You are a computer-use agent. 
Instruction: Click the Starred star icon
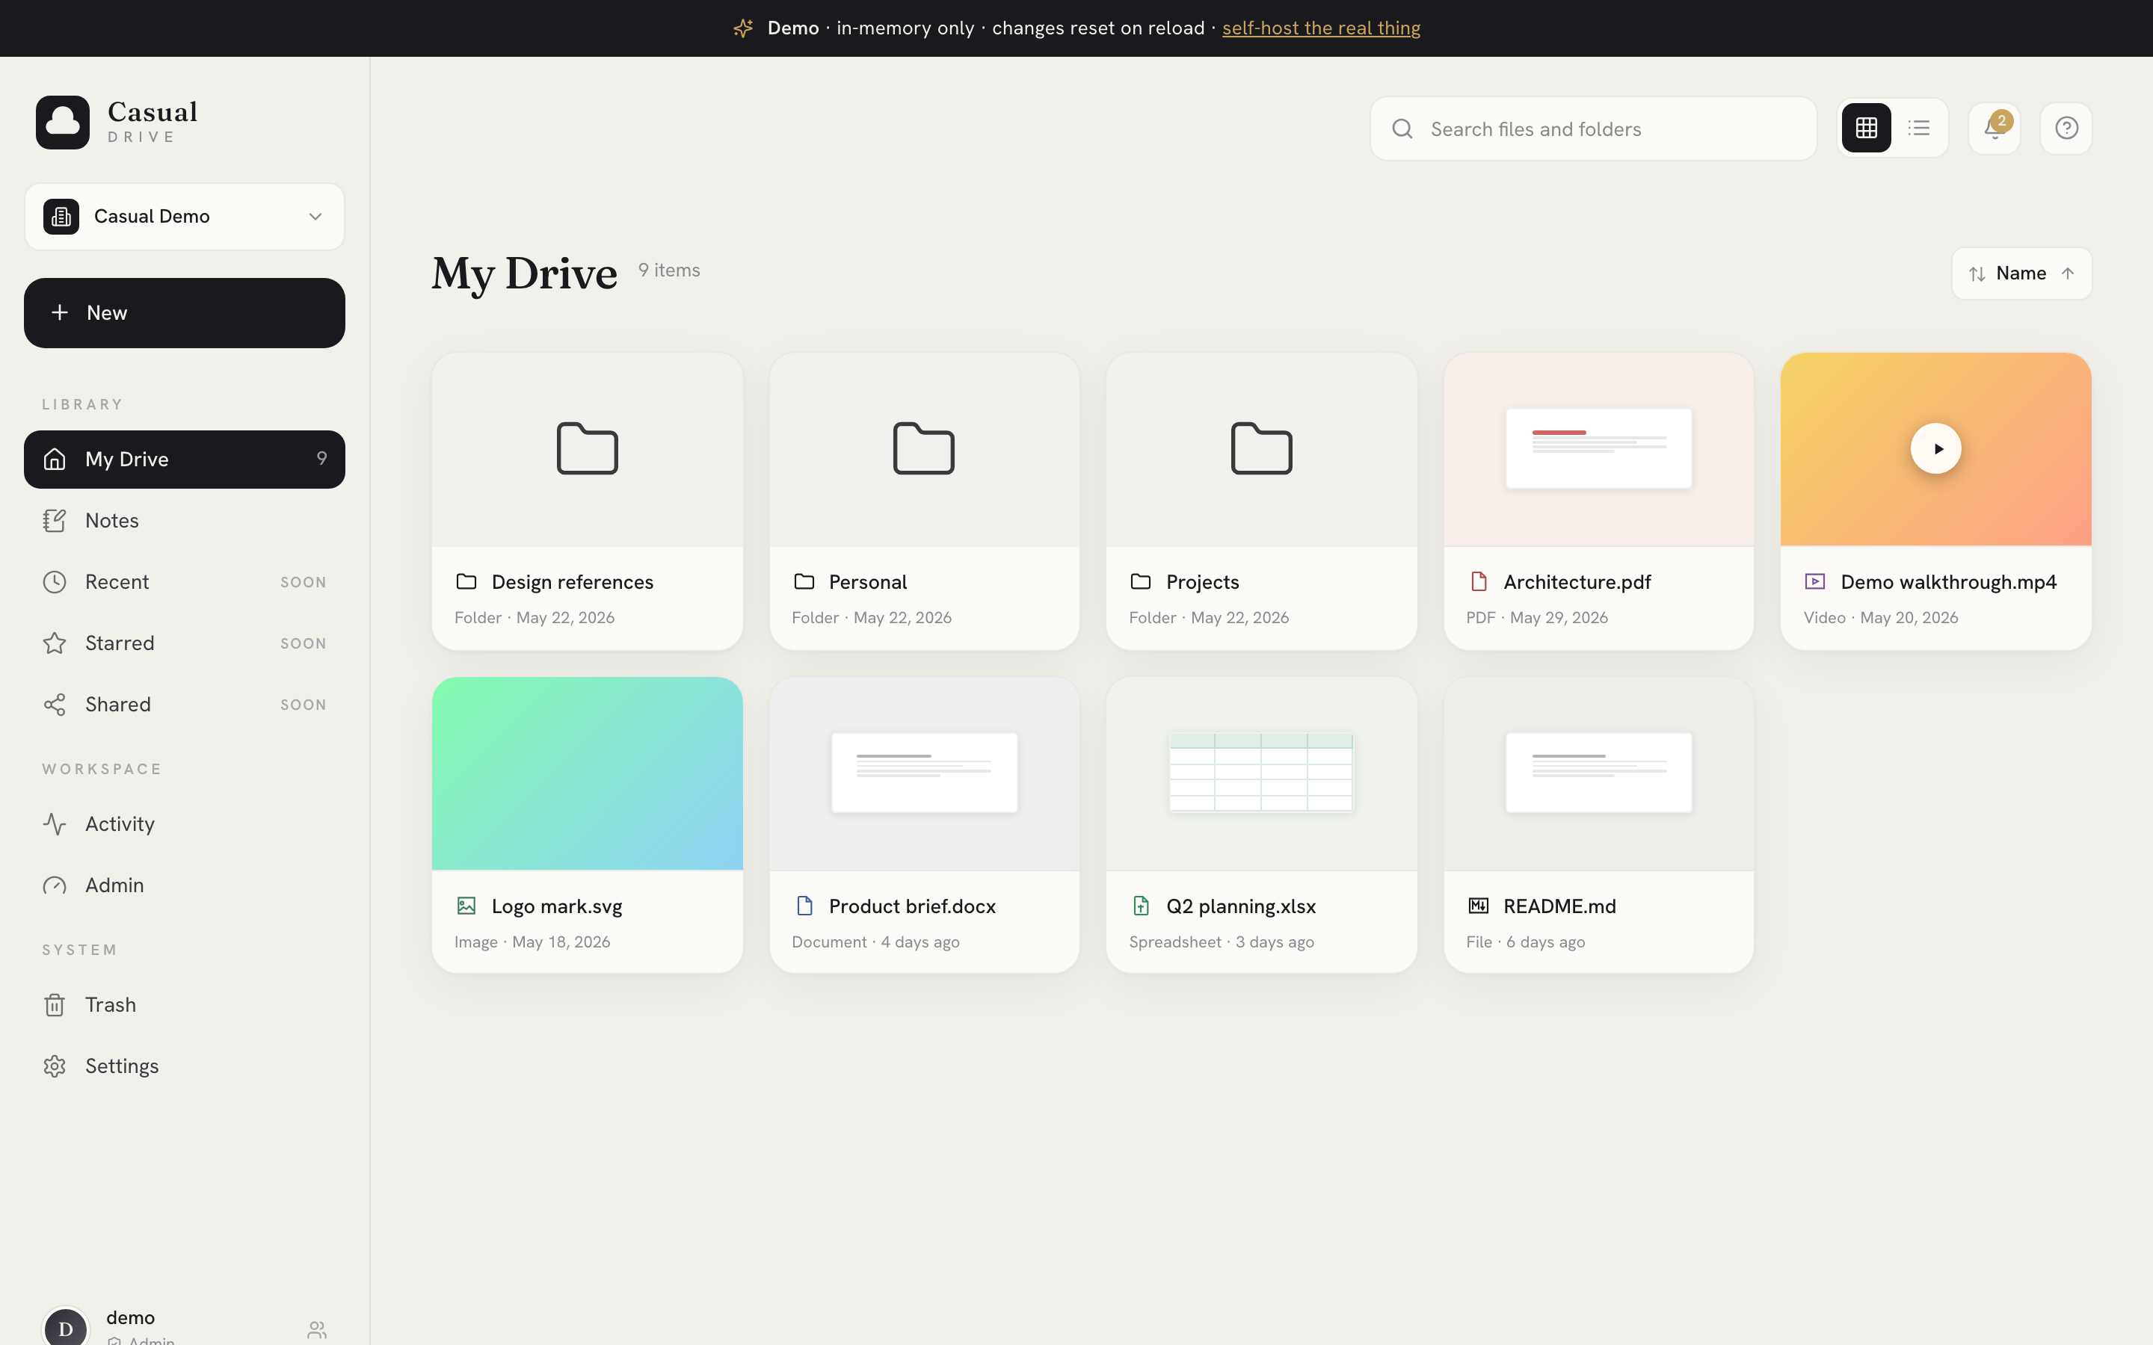click(55, 643)
